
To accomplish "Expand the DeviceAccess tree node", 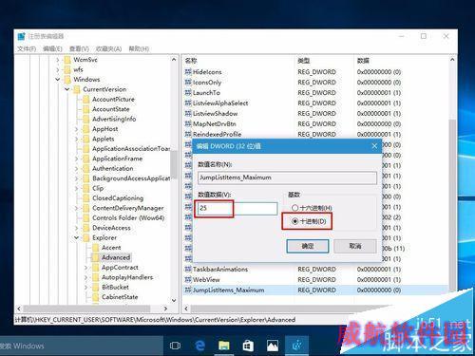I will tap(76, 228).
